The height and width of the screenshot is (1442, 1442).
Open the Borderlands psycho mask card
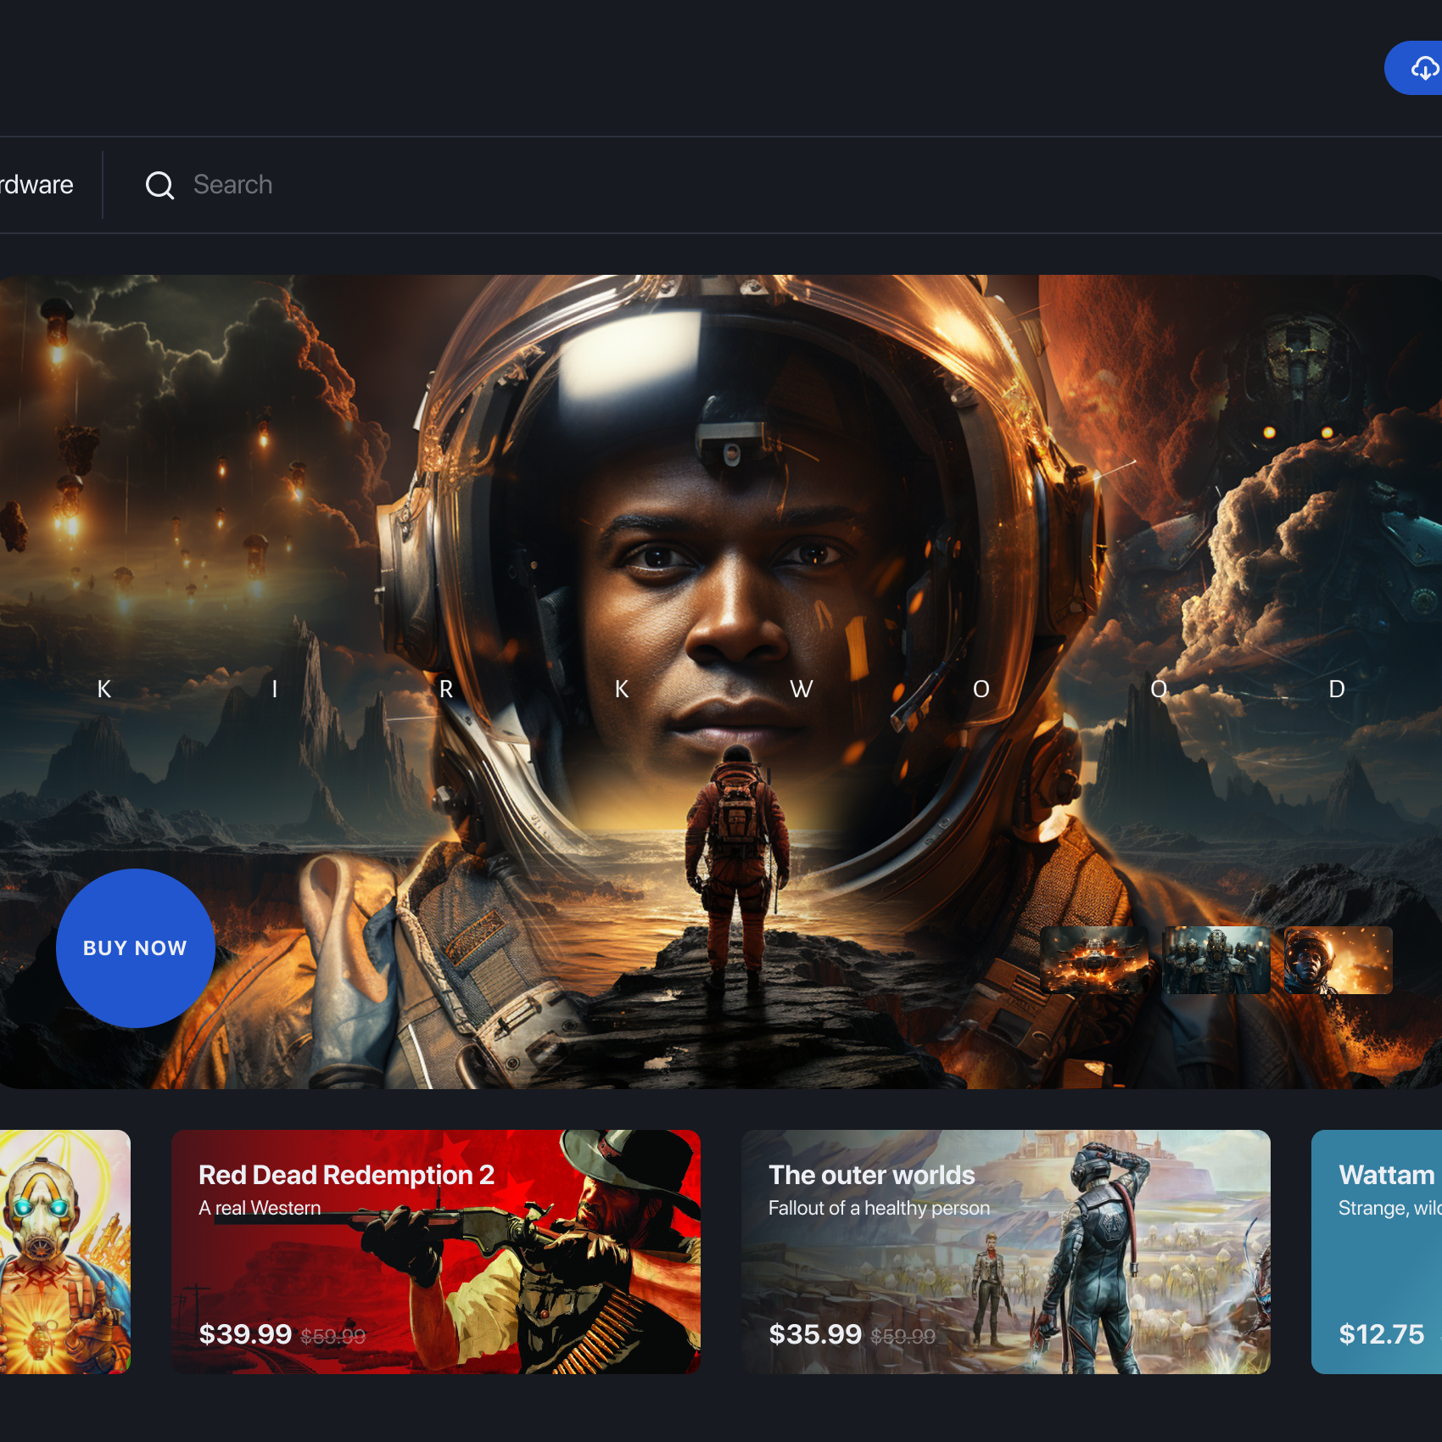pyautogui.click(x=65, y=1252)
